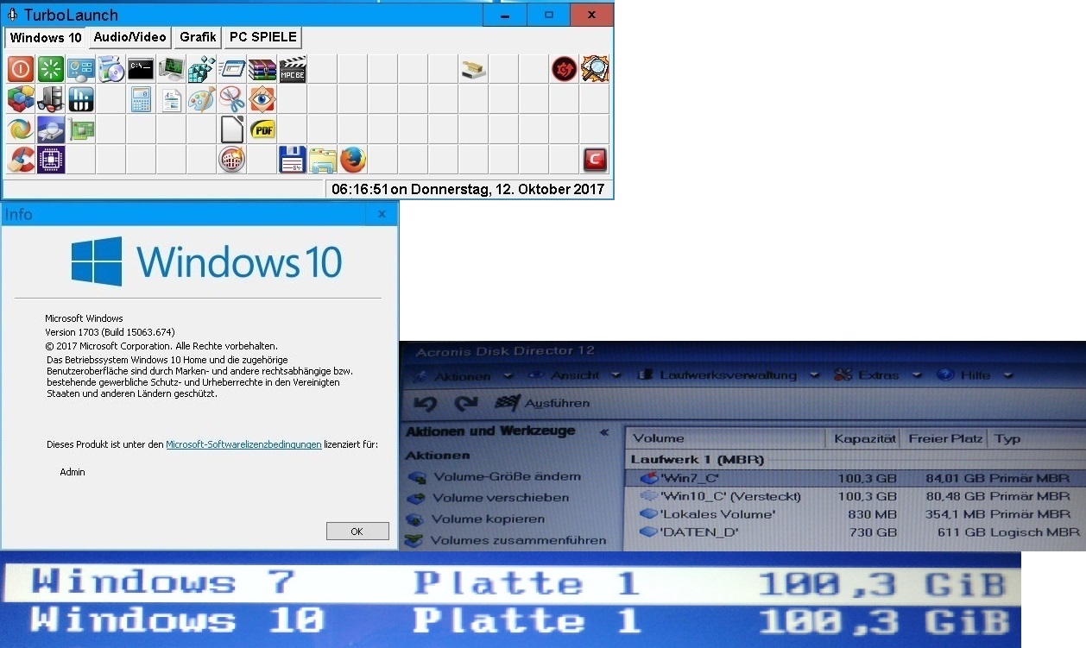Screen dimensions: 1086x648
Task: Launch the colorful swirl browser icon
Action: (x=21, y=129)
